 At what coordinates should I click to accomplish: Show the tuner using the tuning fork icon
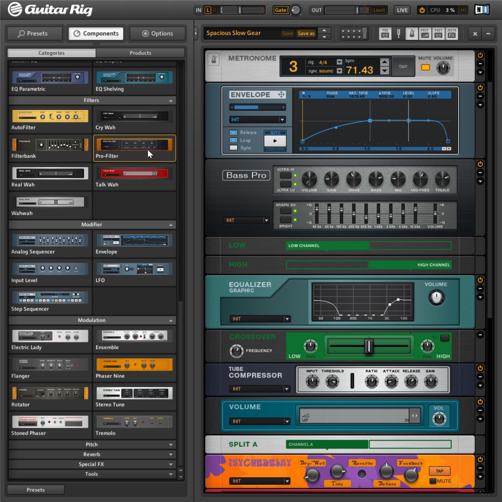(398, 33)
